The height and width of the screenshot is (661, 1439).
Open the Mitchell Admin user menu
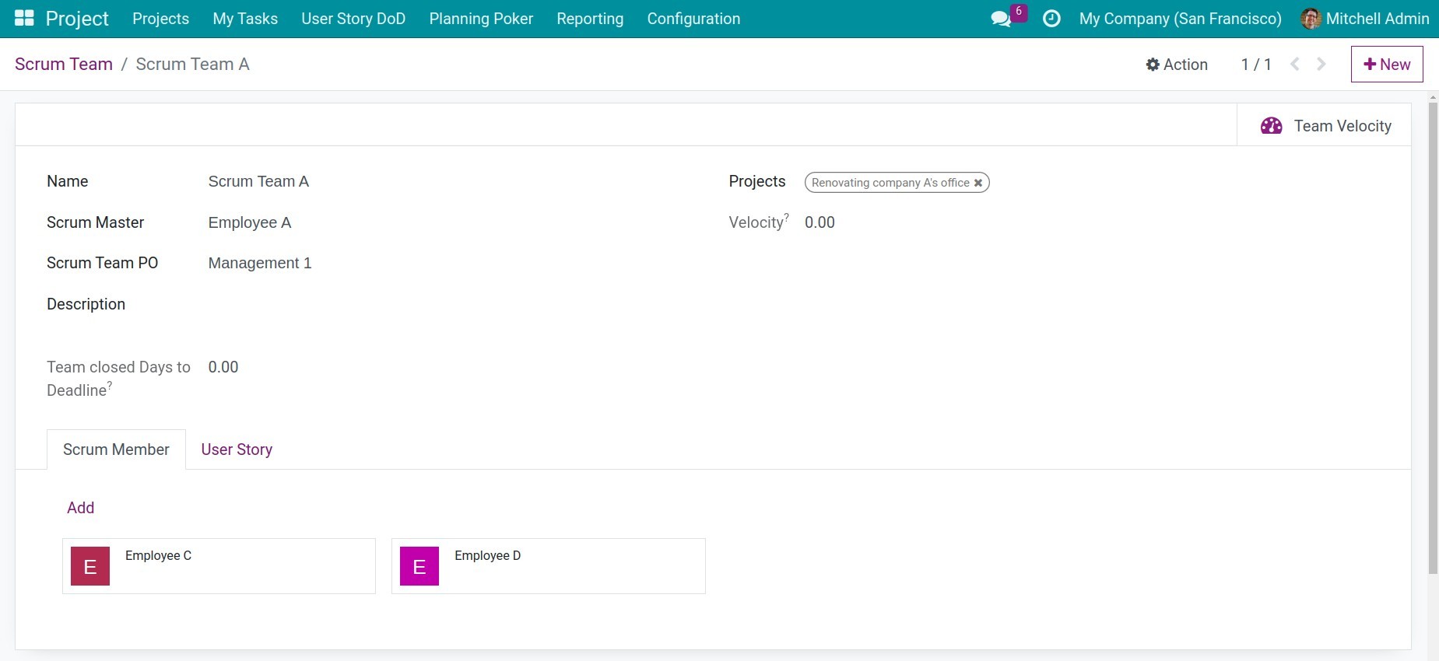[1365, 19]
